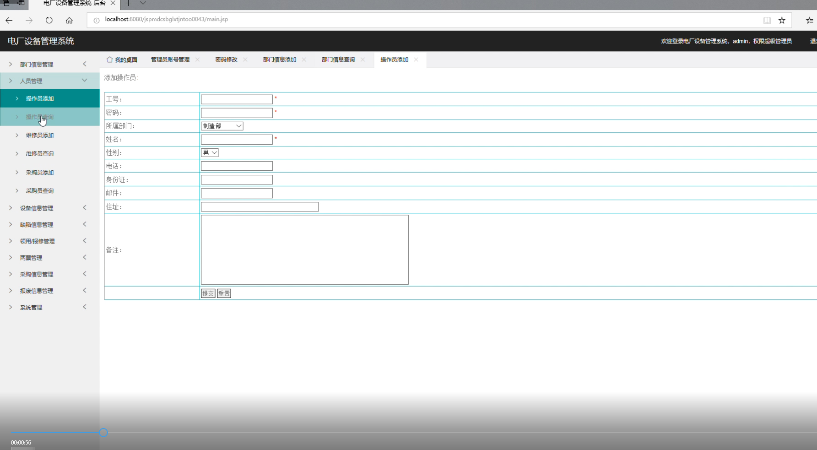Focus the 工号 input field
Viewport: 817px width, 450px height.
click(237, 99)
